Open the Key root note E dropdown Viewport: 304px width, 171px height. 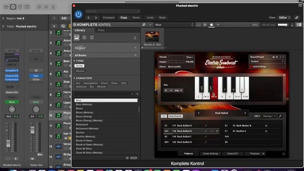pyautogui.click(x=168, y=90)
